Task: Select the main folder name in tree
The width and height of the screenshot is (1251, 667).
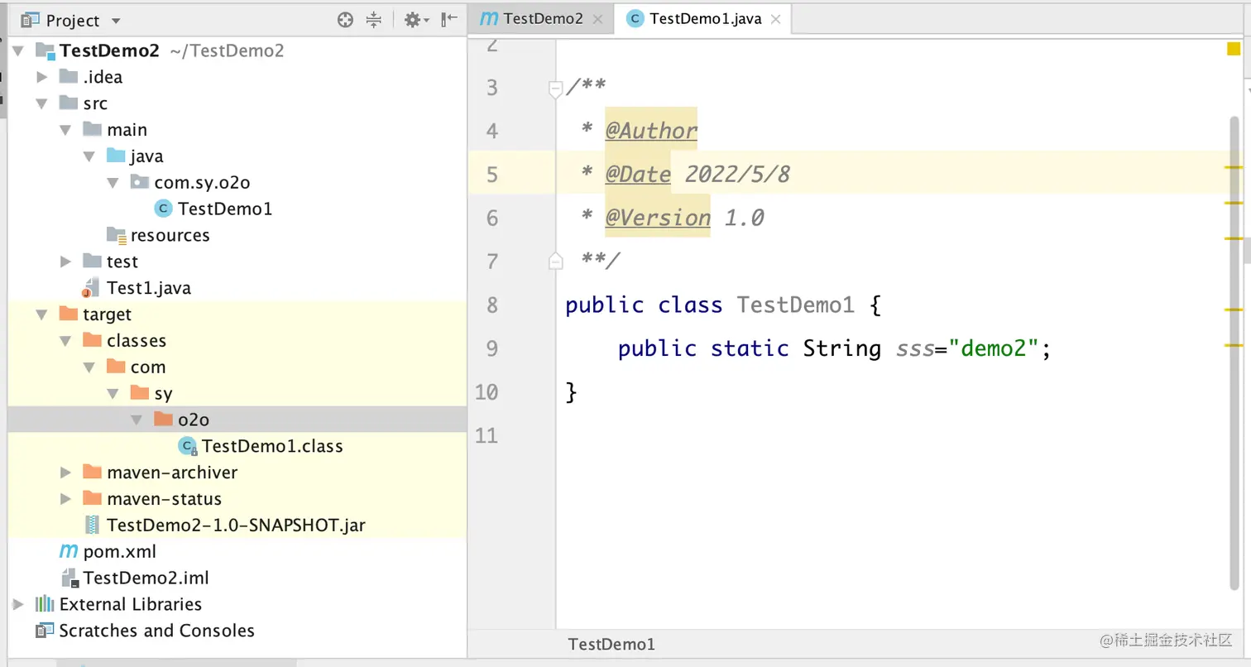Action: [x=127, y=130]
